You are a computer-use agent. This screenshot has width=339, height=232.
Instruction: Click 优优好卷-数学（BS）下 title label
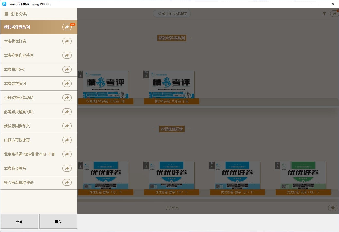(x=172, y=192)
